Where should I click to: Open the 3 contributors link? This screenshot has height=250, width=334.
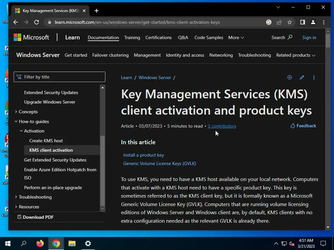point(222,126)
